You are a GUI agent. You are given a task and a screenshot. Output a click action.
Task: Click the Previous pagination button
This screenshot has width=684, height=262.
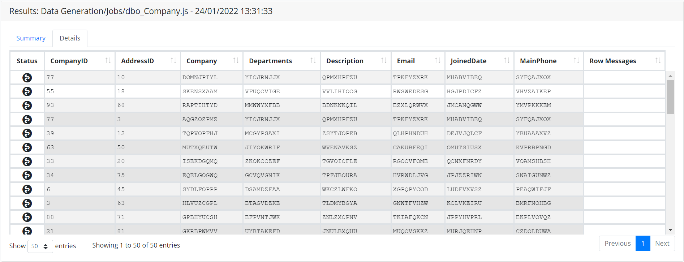coord(618,243)
